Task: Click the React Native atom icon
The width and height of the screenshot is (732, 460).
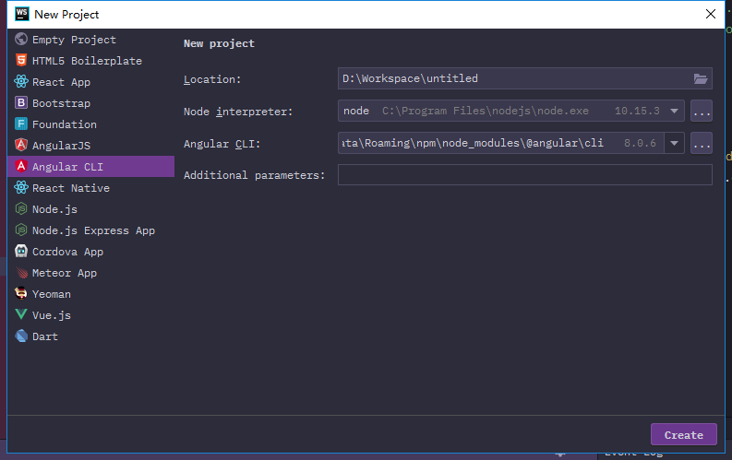Action: point(21,187)
